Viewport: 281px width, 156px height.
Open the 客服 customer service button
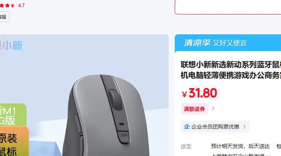click(x=4, y=17)
